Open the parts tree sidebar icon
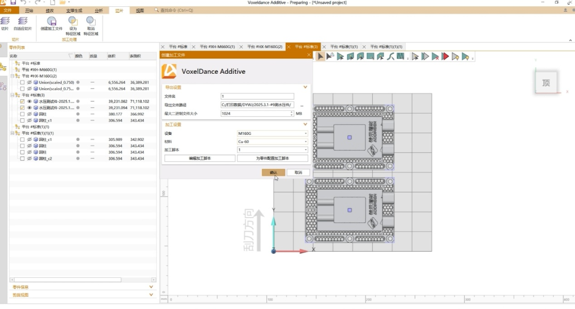This screenshot has width=575, height=309. coord(3,67)
